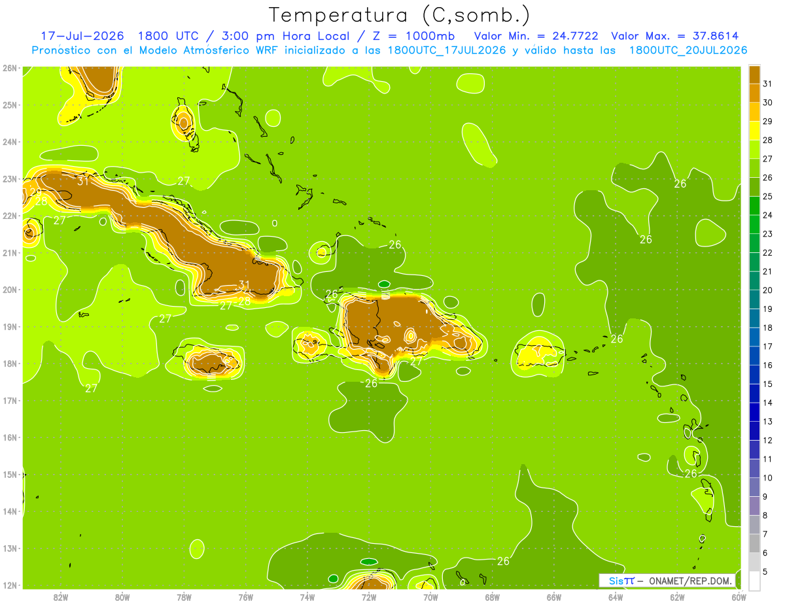Click the colorbar legend value '10'
The width and height of the screenshot is (785, 606).
[767, 478]
